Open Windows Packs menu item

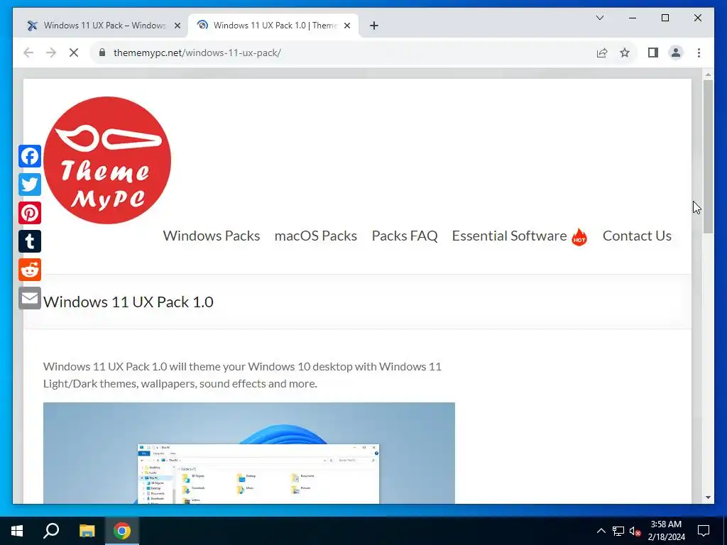(x=212, y=236)
